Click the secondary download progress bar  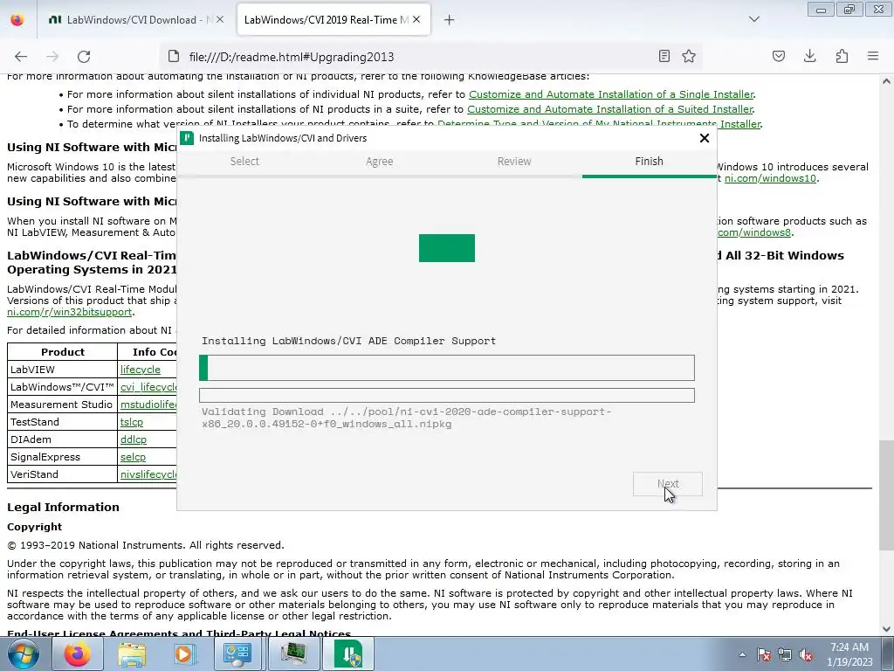(447, 395)
